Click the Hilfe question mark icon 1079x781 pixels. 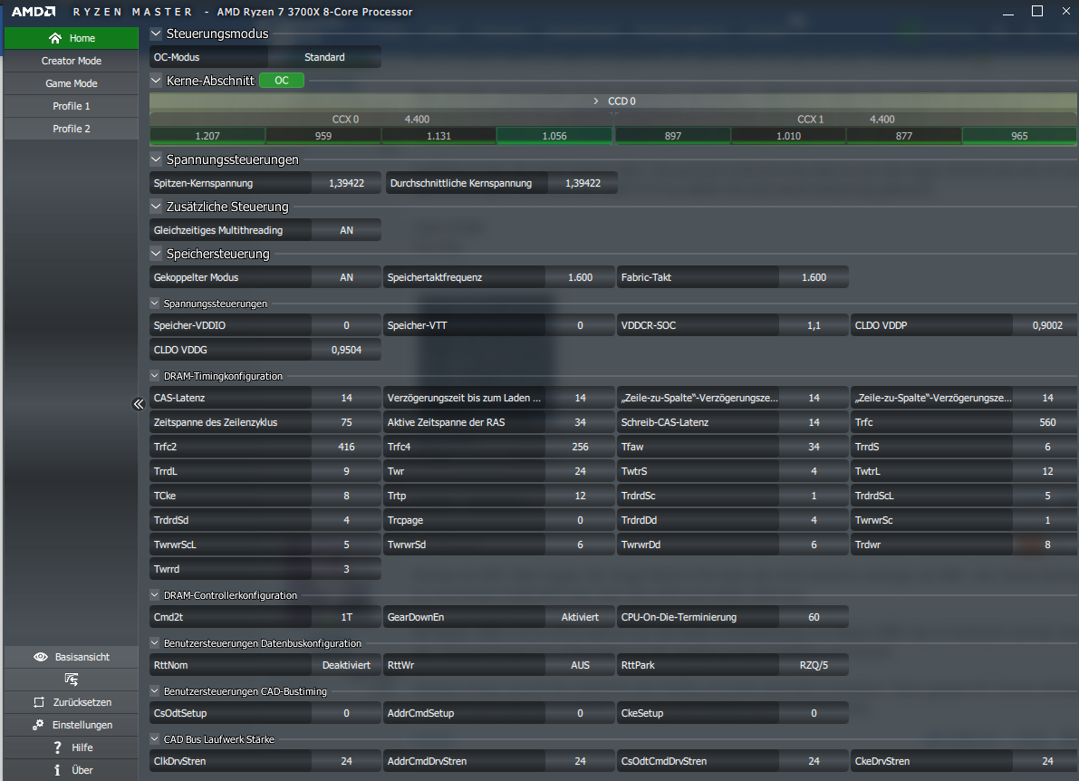click(x=58, y=747)
